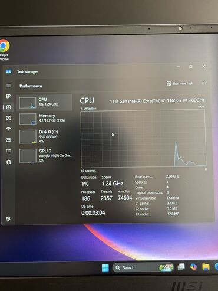This screenshot has height=291, width=218.
Task: Open Task Manager settings gear
Action: coord(8,218)
